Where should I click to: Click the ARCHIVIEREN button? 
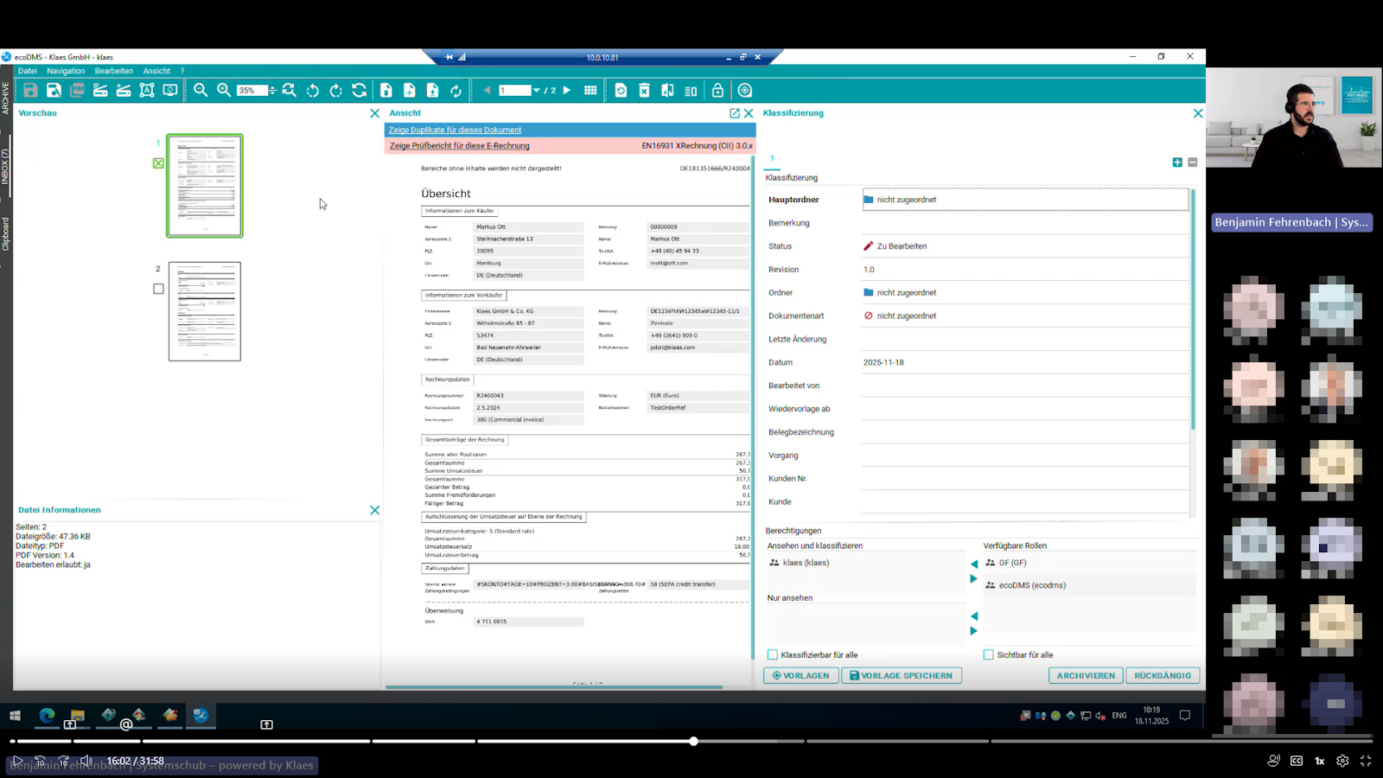1086,676
